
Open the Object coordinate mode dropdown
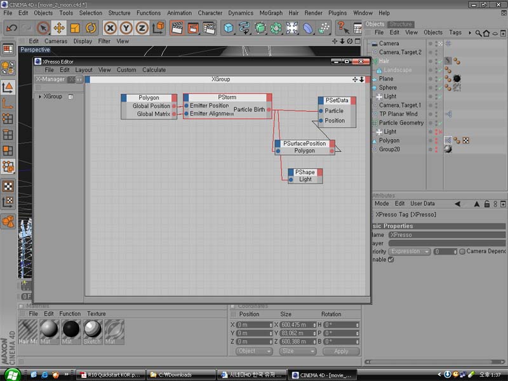pos(254,351)
